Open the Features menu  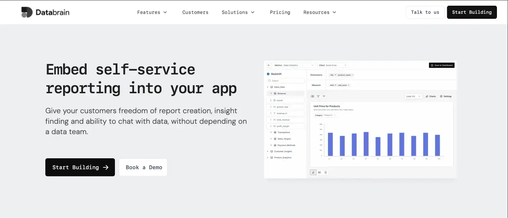[x=152, y=12]
